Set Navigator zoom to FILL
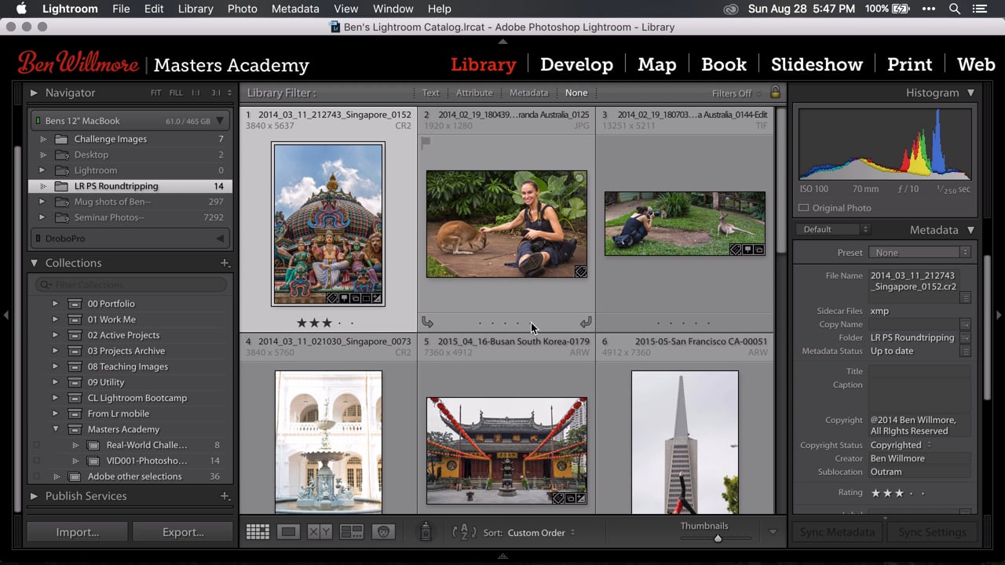1005x565 pixels. coord(176,93)
